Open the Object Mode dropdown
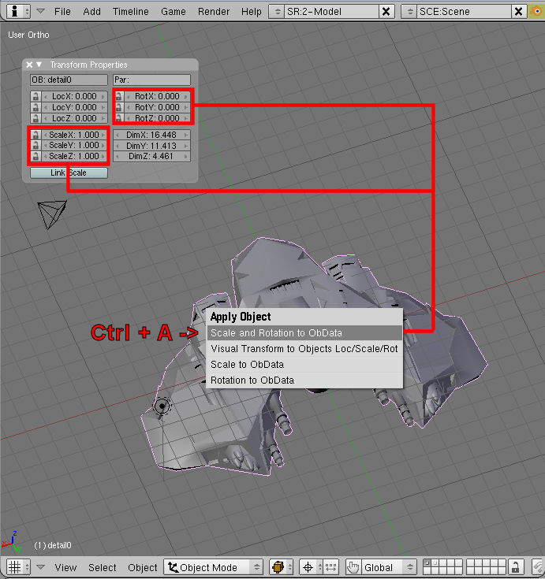Image resolution: width=545 pixels, height=579 pixels. (x=214, y=567)
